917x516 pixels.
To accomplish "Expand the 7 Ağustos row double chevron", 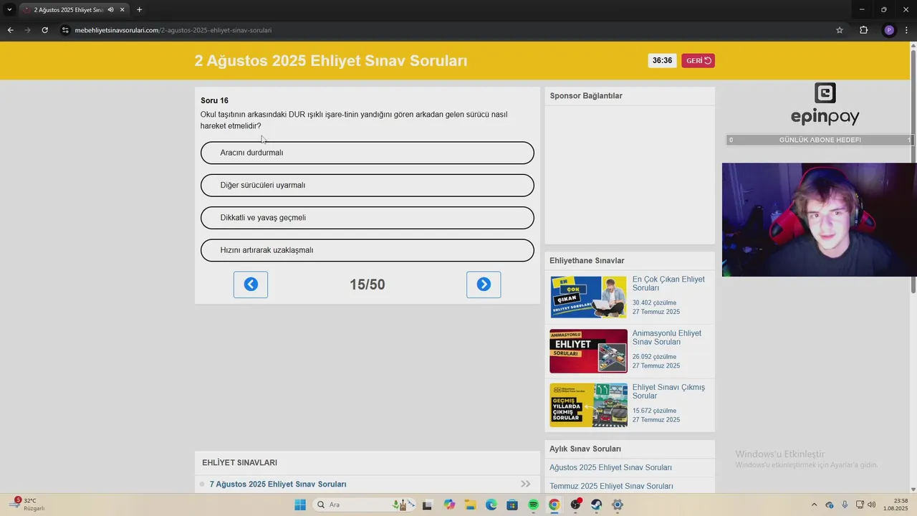I will (526, 484).
